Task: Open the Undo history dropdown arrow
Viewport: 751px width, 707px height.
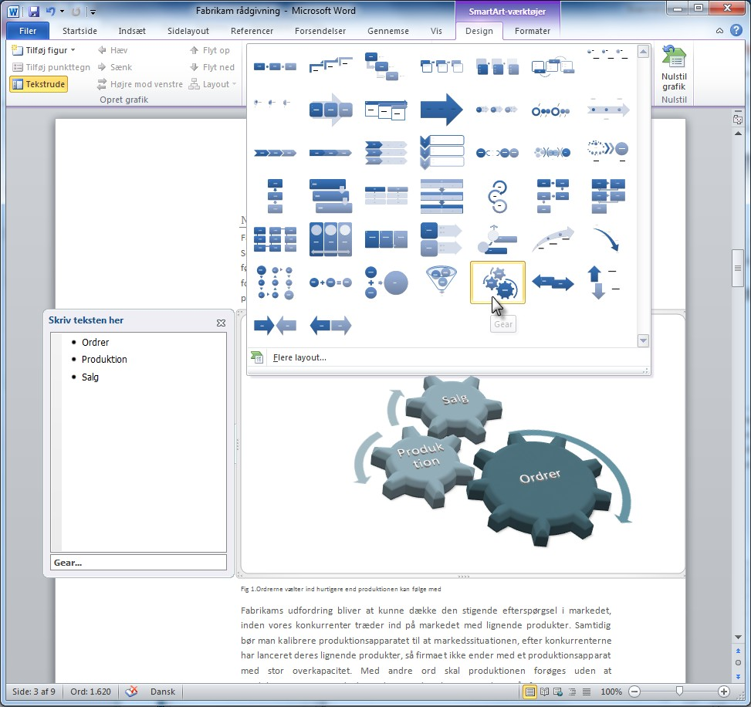Action: pos(63,12)
